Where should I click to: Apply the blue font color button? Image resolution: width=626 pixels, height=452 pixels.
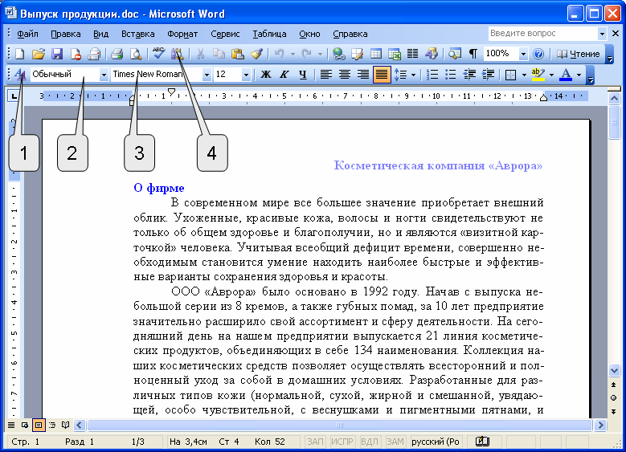(x=566, y=74)
